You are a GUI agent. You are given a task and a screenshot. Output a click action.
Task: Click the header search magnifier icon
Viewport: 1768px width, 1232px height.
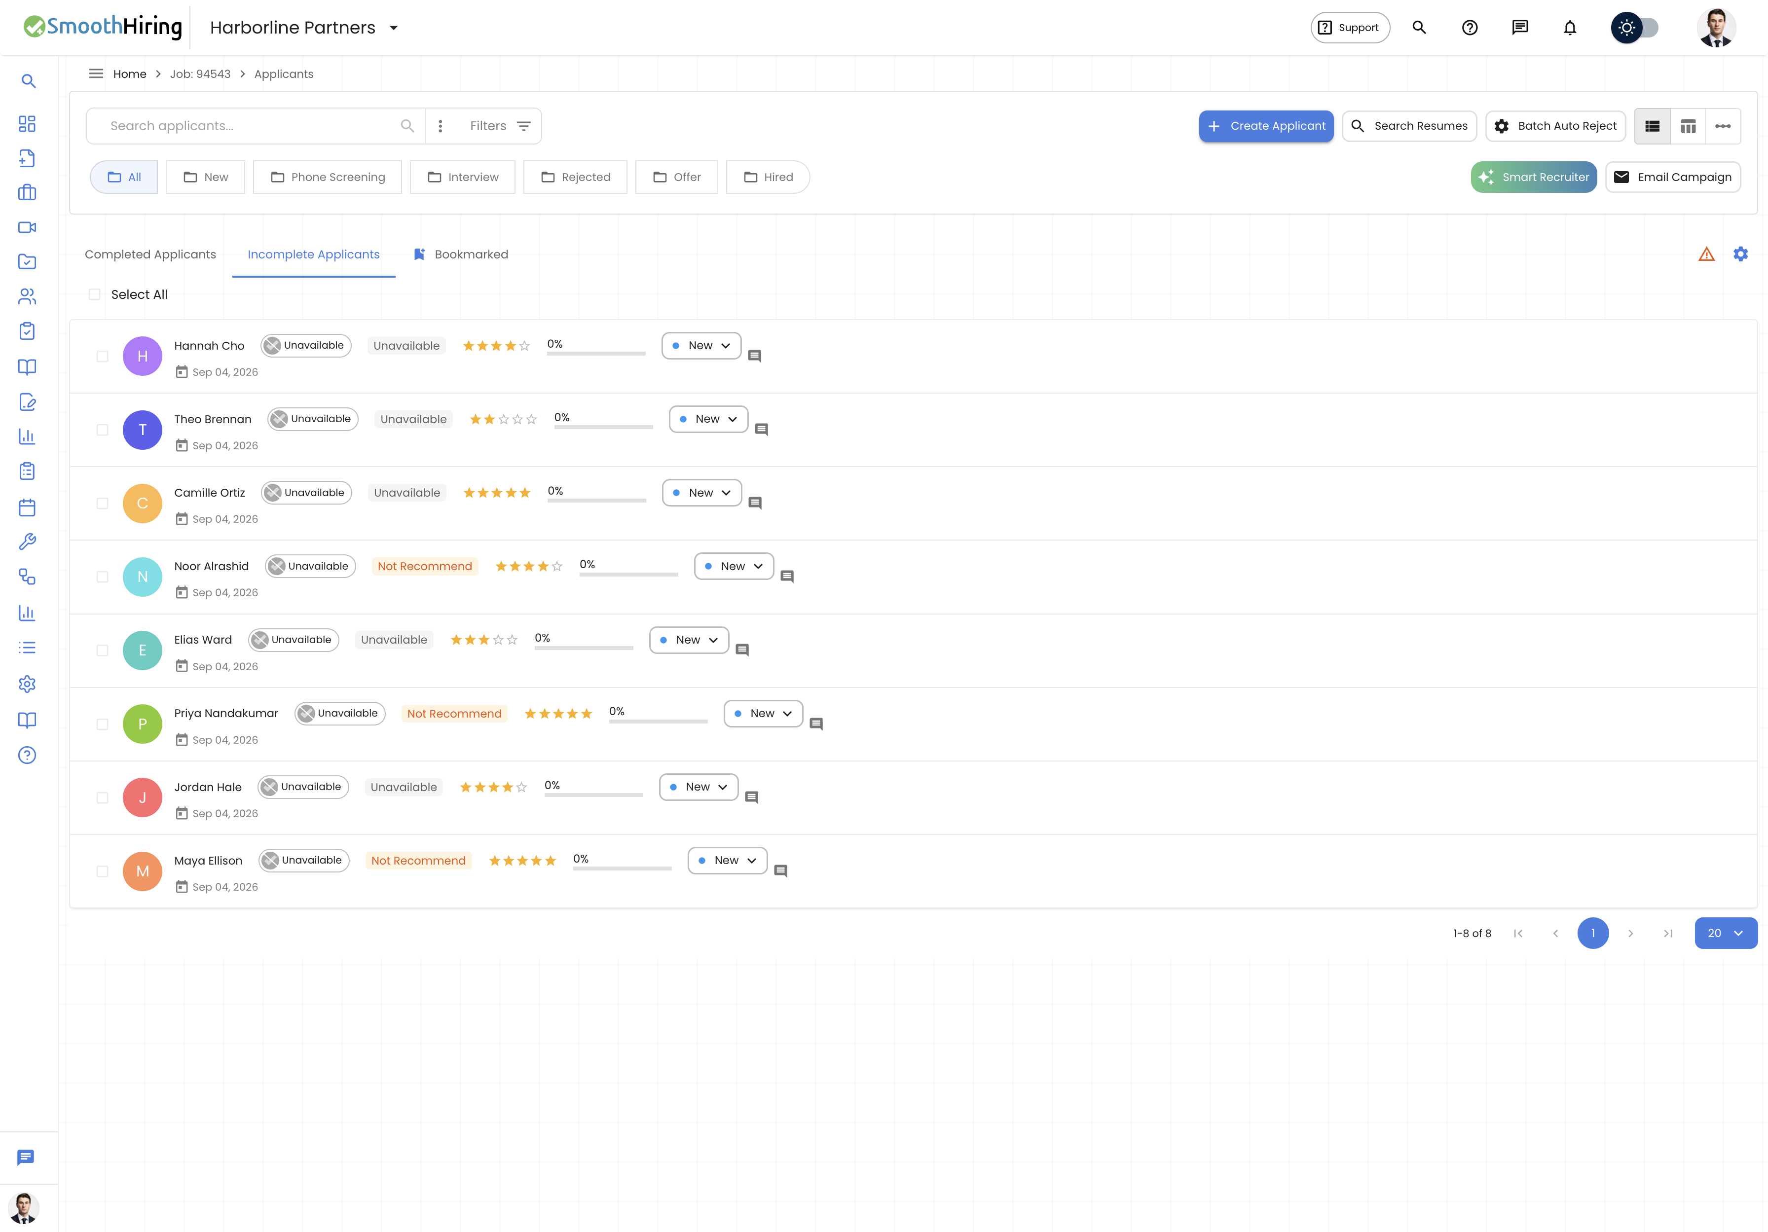click(x=1419, y=28)
